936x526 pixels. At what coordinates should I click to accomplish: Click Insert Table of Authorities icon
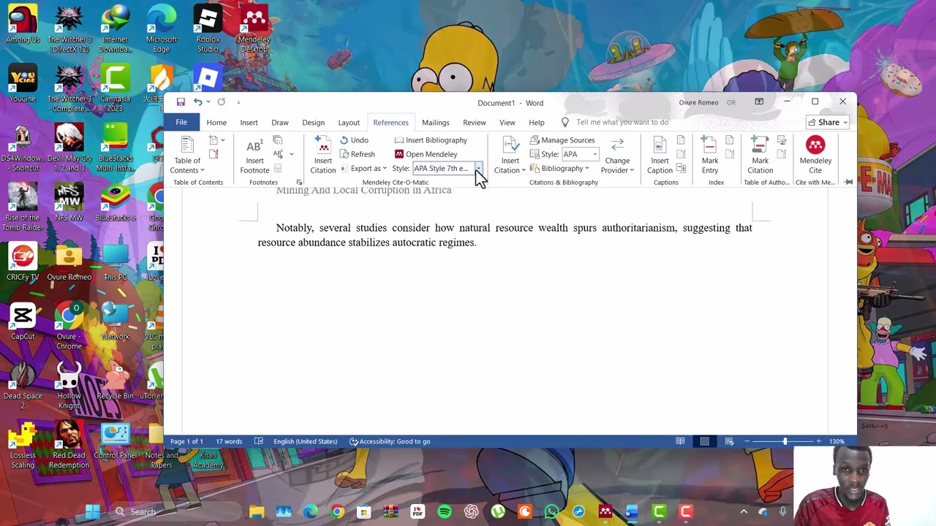pos(782,140)
